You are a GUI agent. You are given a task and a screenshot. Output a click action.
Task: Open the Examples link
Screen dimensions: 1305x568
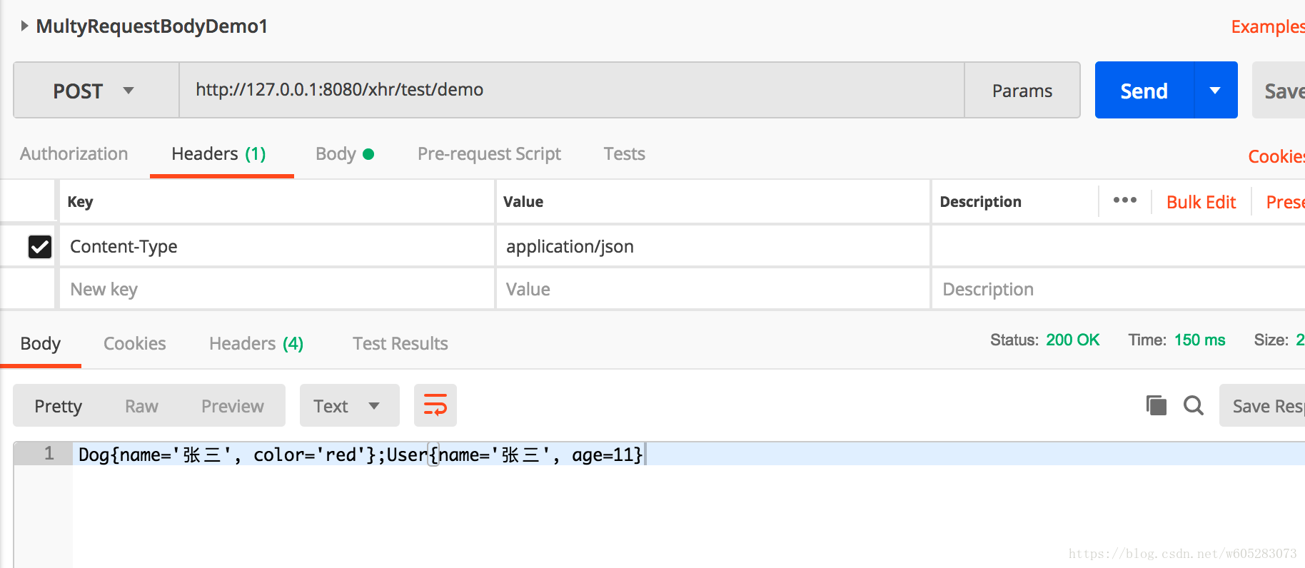(1268, 27)
